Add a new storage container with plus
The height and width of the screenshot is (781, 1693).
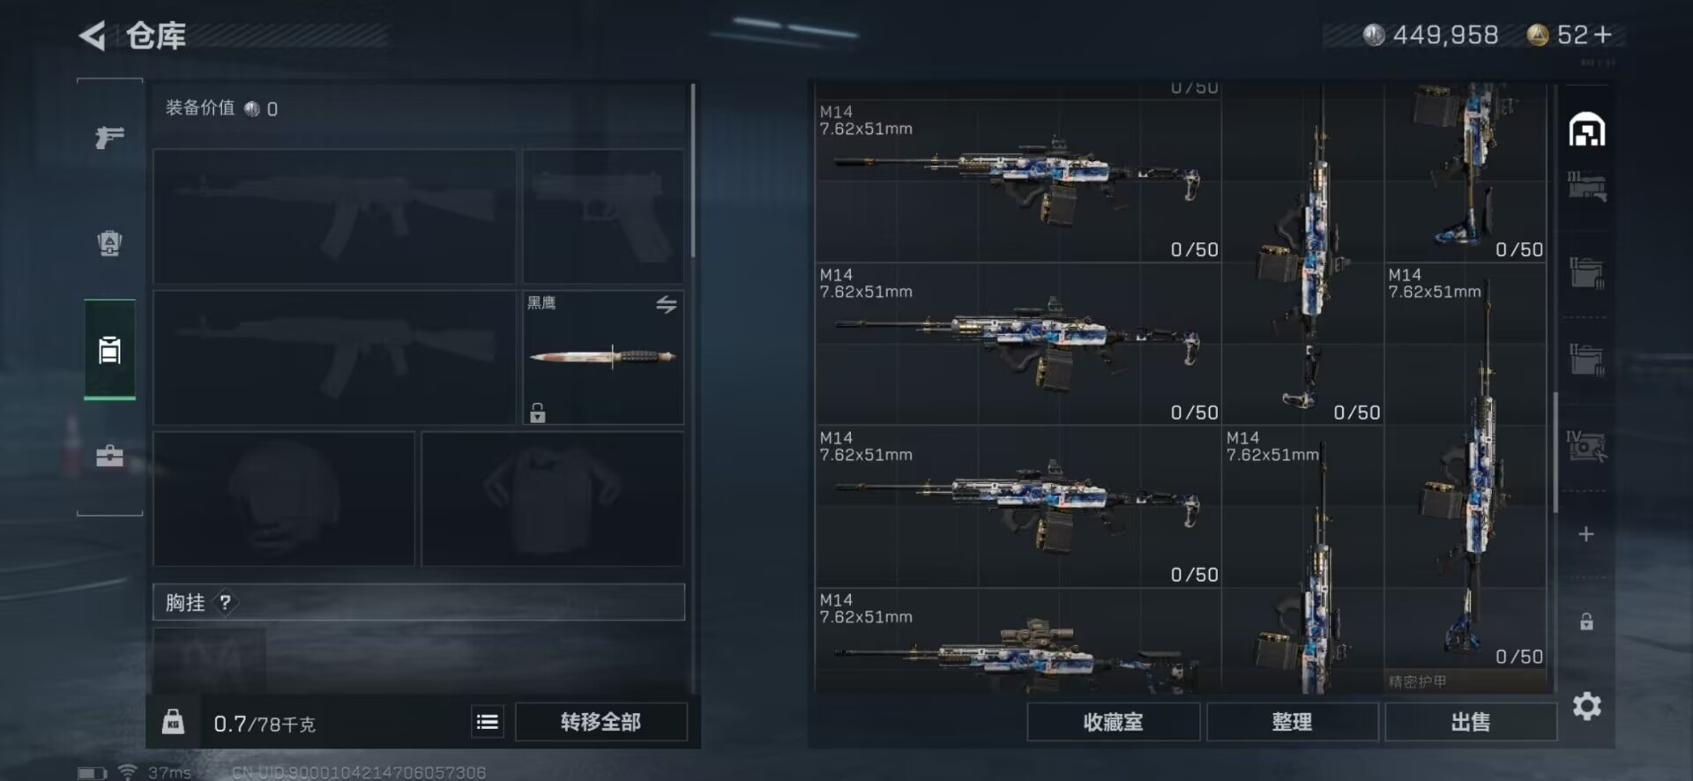click(x=1585, y=534)
